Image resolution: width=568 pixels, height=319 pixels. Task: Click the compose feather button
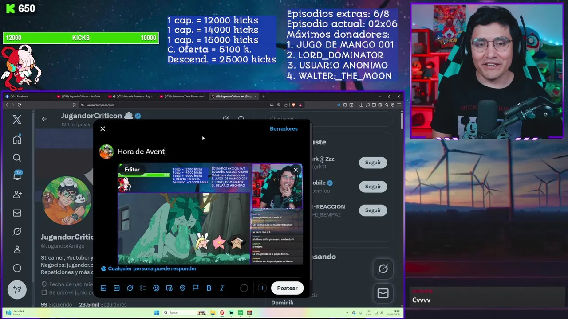tap(17, 290)
